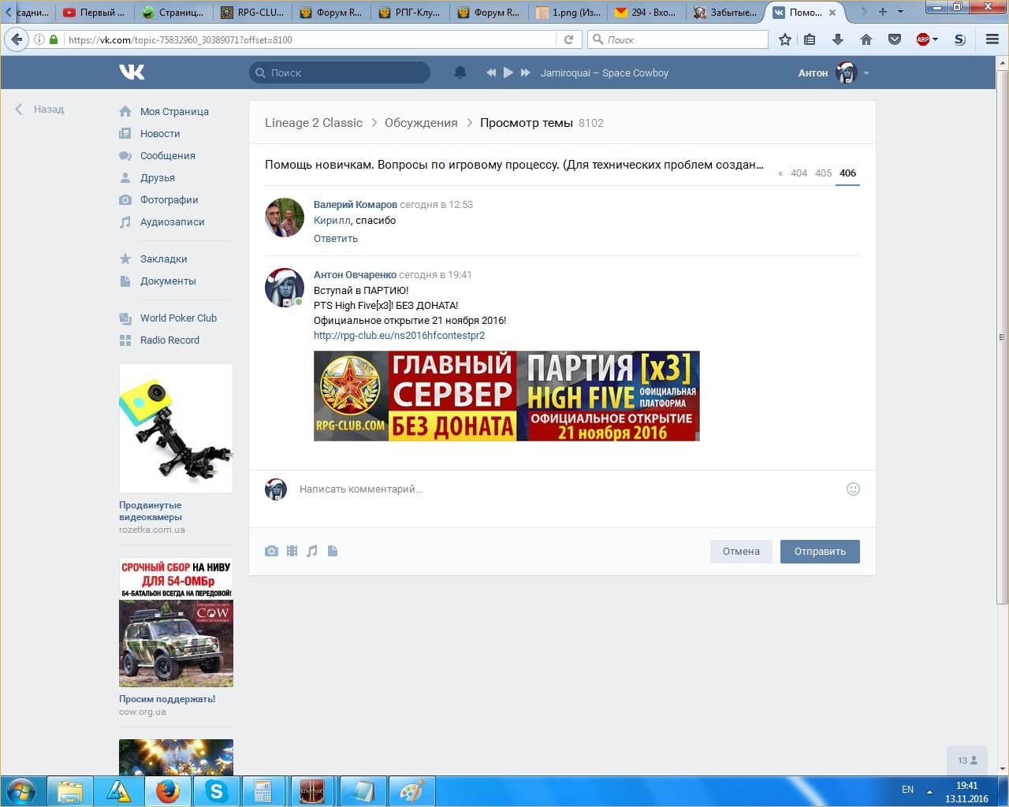The width and height of the screenshot is (1009, 807).
Task: Open the Pocket icon in toolbar
Action: [x=895, y=39]
